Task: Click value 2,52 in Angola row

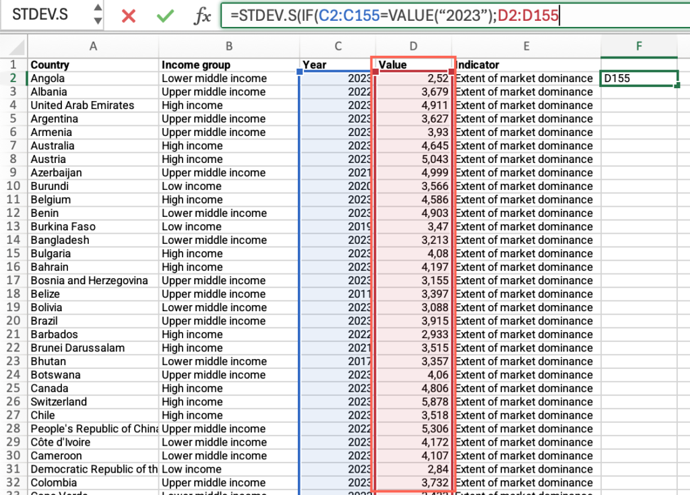Action: (x=413, y=78)
